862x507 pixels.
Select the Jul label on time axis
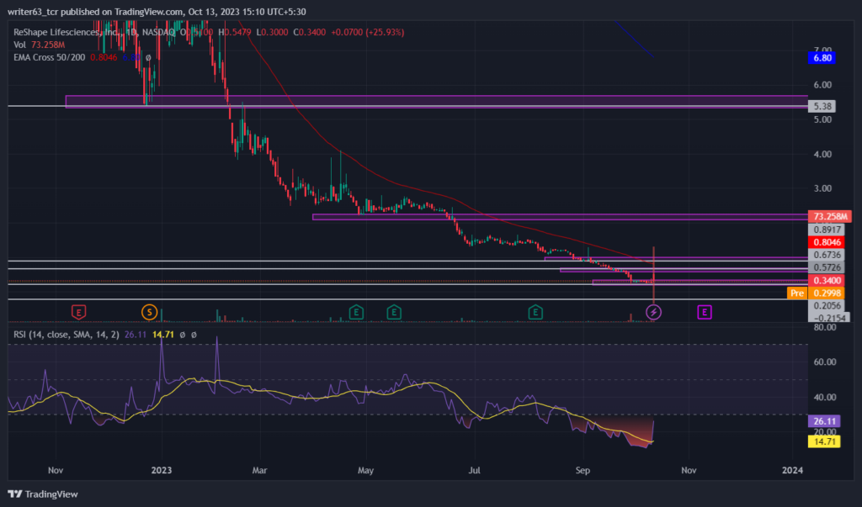coord(475,470)
